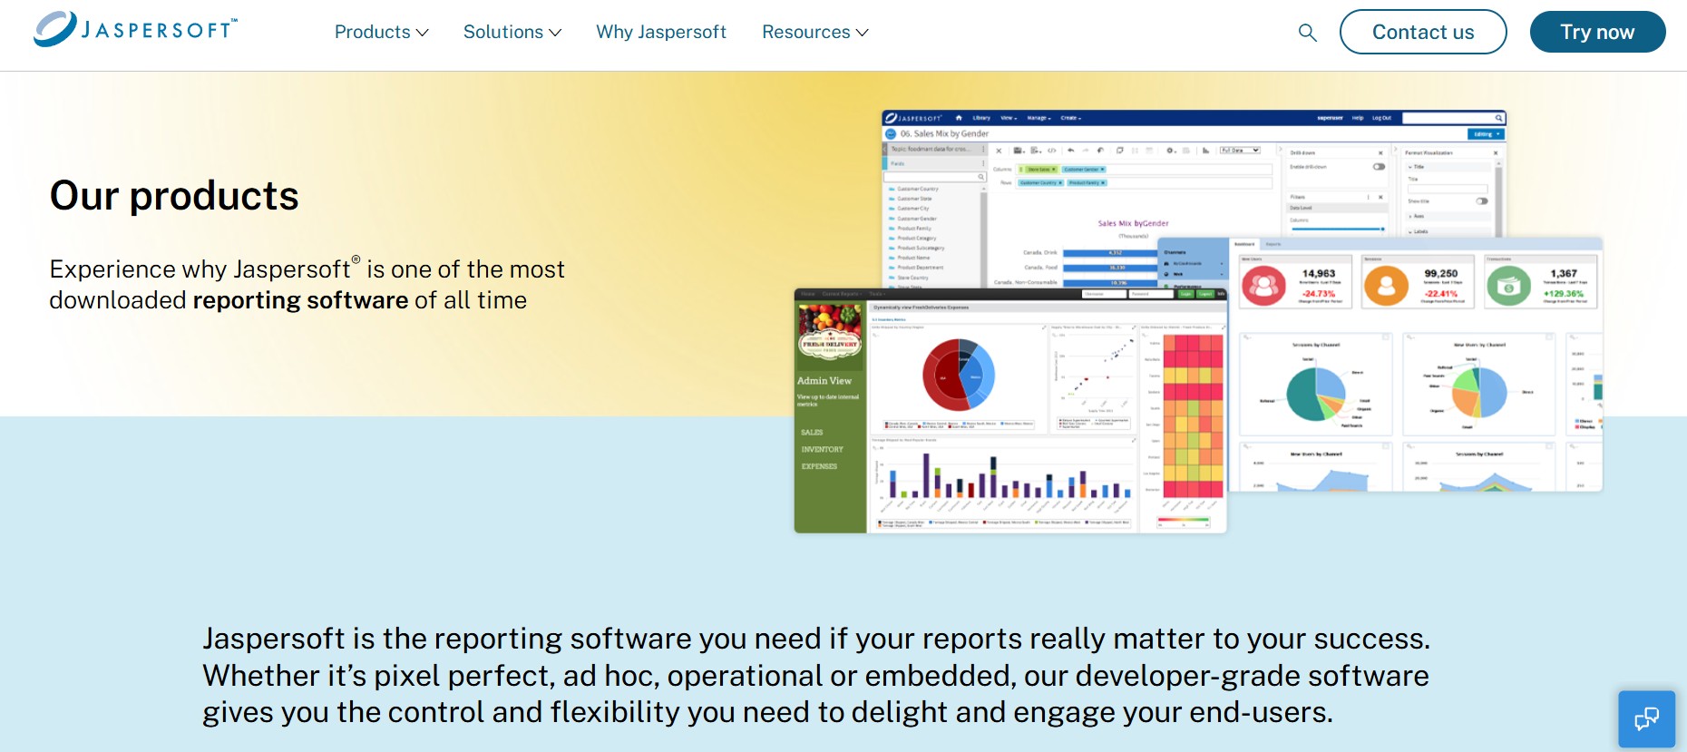Click the Contact us button
Image resolution: width=1687 pixels, height=752 pixels.
tap(1422, 33)
